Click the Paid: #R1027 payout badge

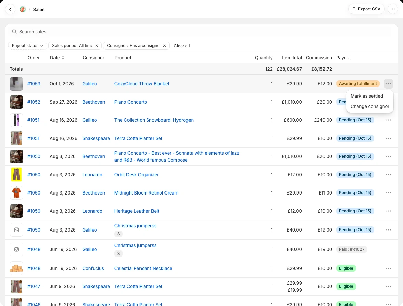(x=352, y=249)
